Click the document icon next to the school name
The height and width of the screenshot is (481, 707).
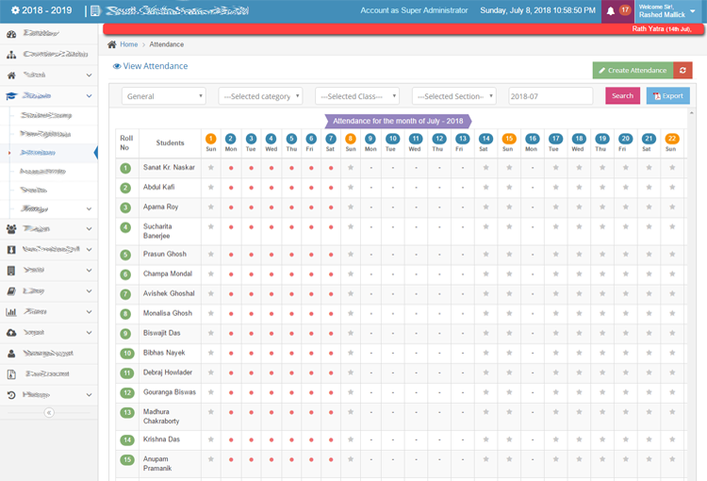coord(95,10)
